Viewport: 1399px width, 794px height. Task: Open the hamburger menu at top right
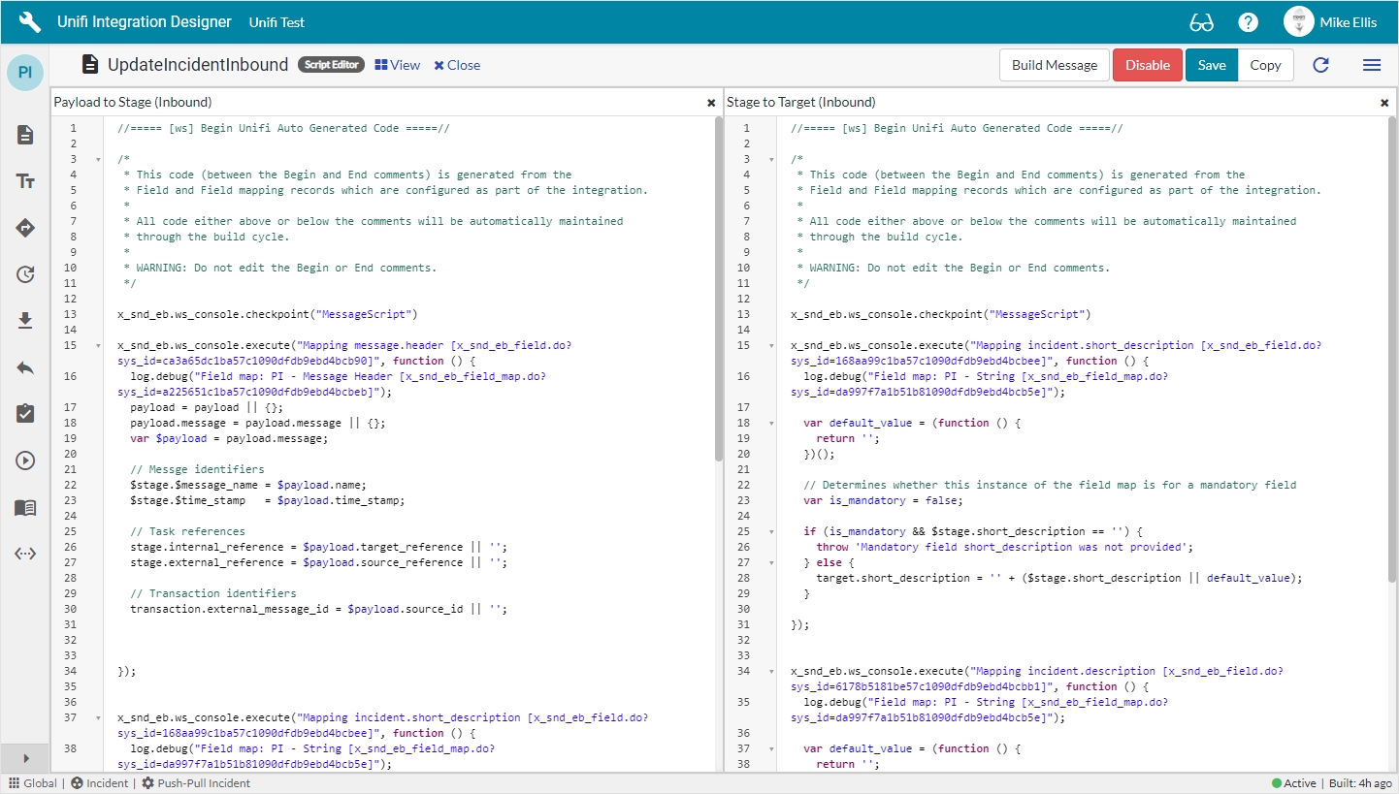click(1371, 65)
